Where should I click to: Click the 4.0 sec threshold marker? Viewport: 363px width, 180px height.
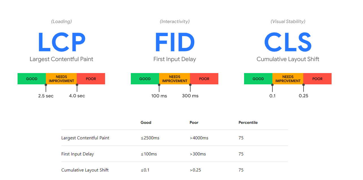77,96
